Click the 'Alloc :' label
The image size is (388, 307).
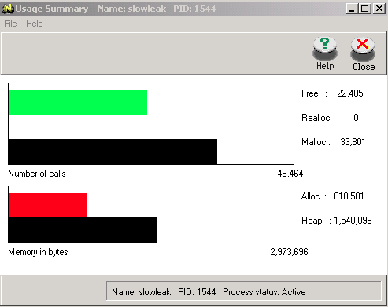[314, 196]
